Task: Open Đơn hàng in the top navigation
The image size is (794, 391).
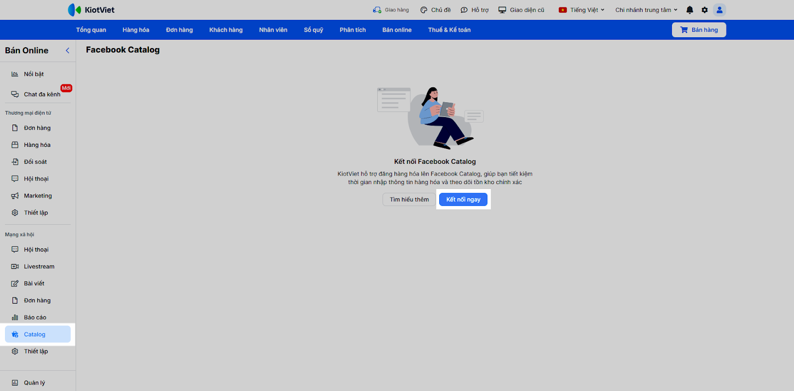Action: pyautogui.click(x=179, y=30)
